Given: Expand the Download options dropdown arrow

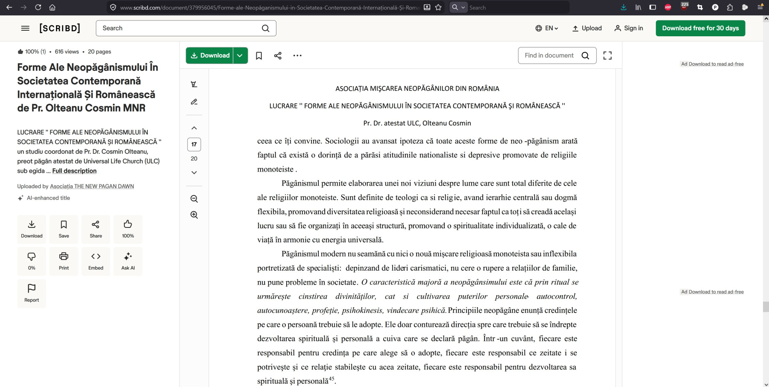Looking at the screenshot, I should 240,55.
